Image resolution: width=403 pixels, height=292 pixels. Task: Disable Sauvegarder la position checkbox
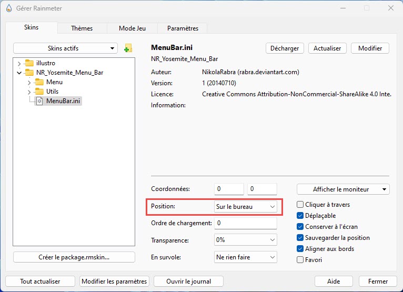point(300,238)
